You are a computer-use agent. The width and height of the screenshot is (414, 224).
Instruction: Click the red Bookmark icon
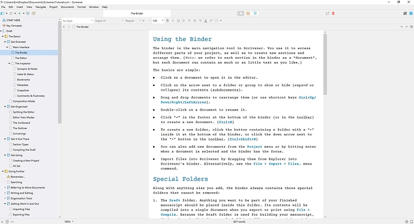[333, 13]
